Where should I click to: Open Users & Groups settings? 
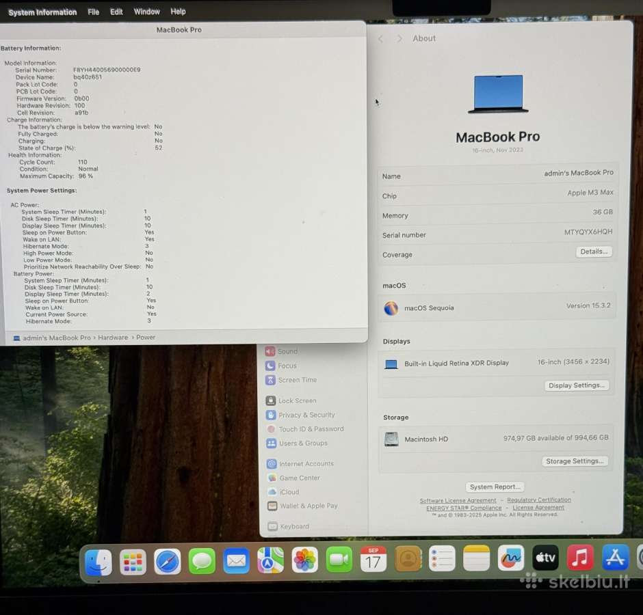click(x=297, y=443)
